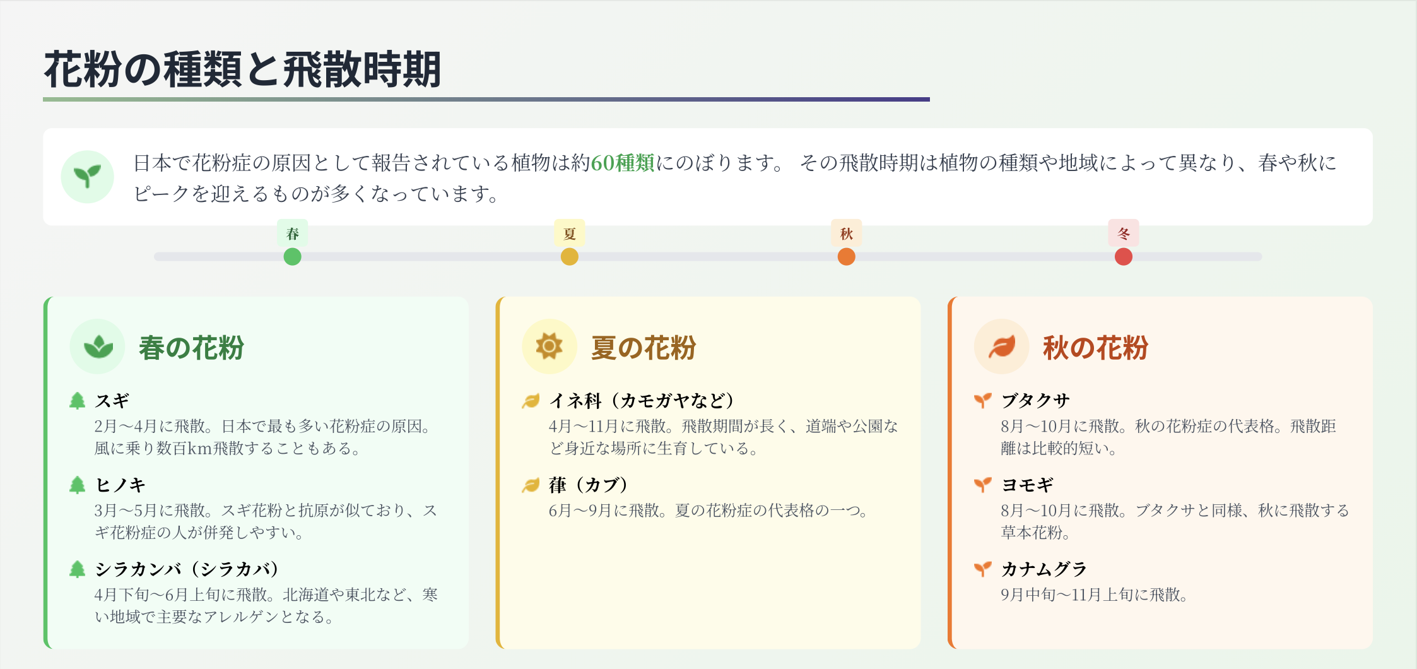This screenshot has height=669, width=1417.
Task: Click the 冬 season label tag
Action: coord(1123,234)
